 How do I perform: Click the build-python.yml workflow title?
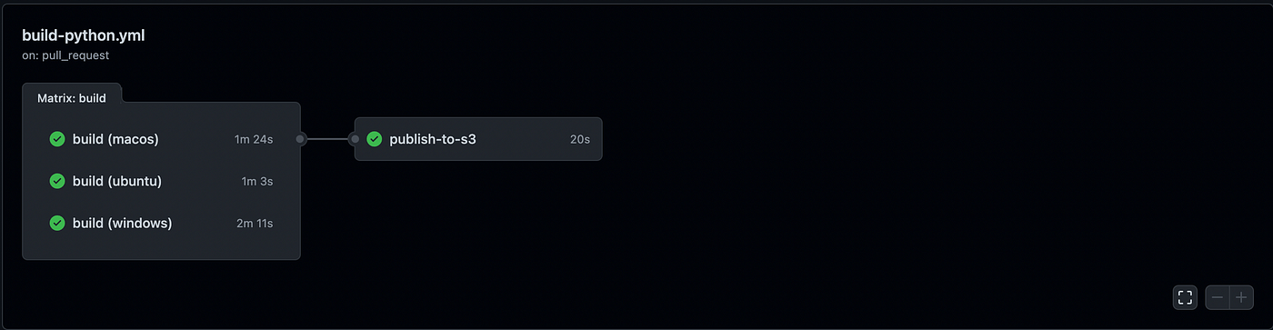click(x=84, y=35)
